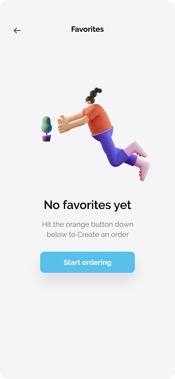Image resolution: width=175 pixels, height=379 pixels.
Task: Tap the back arrow icon
Action: pyautogui.click(x=17, y=30)
